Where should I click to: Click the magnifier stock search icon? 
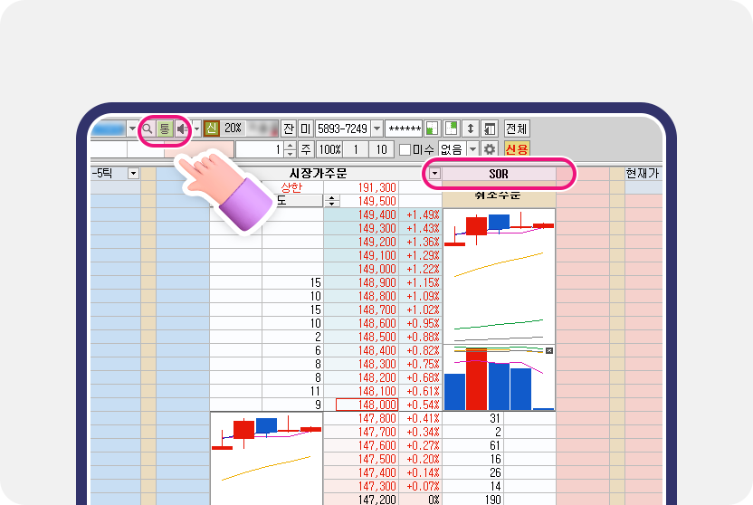click(x=148, y=129)
